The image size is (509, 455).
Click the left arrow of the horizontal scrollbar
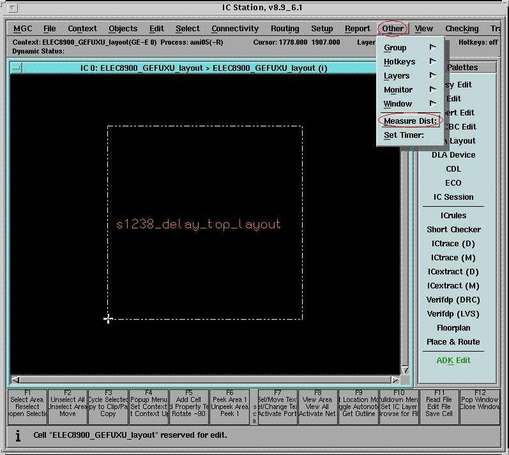pos(16,380)
